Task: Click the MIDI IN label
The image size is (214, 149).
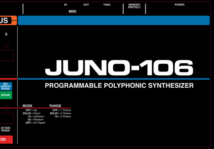Action: [x=66, y=5]
